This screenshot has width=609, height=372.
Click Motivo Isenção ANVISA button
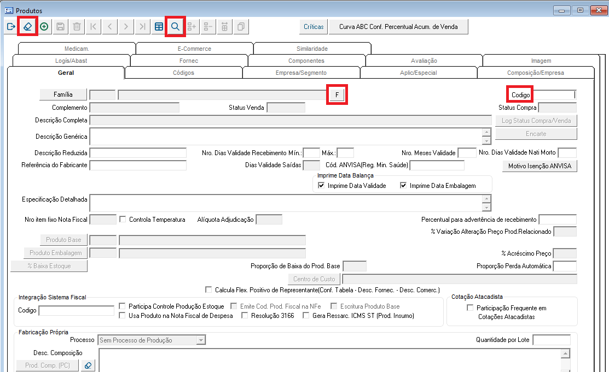point(540,166)
